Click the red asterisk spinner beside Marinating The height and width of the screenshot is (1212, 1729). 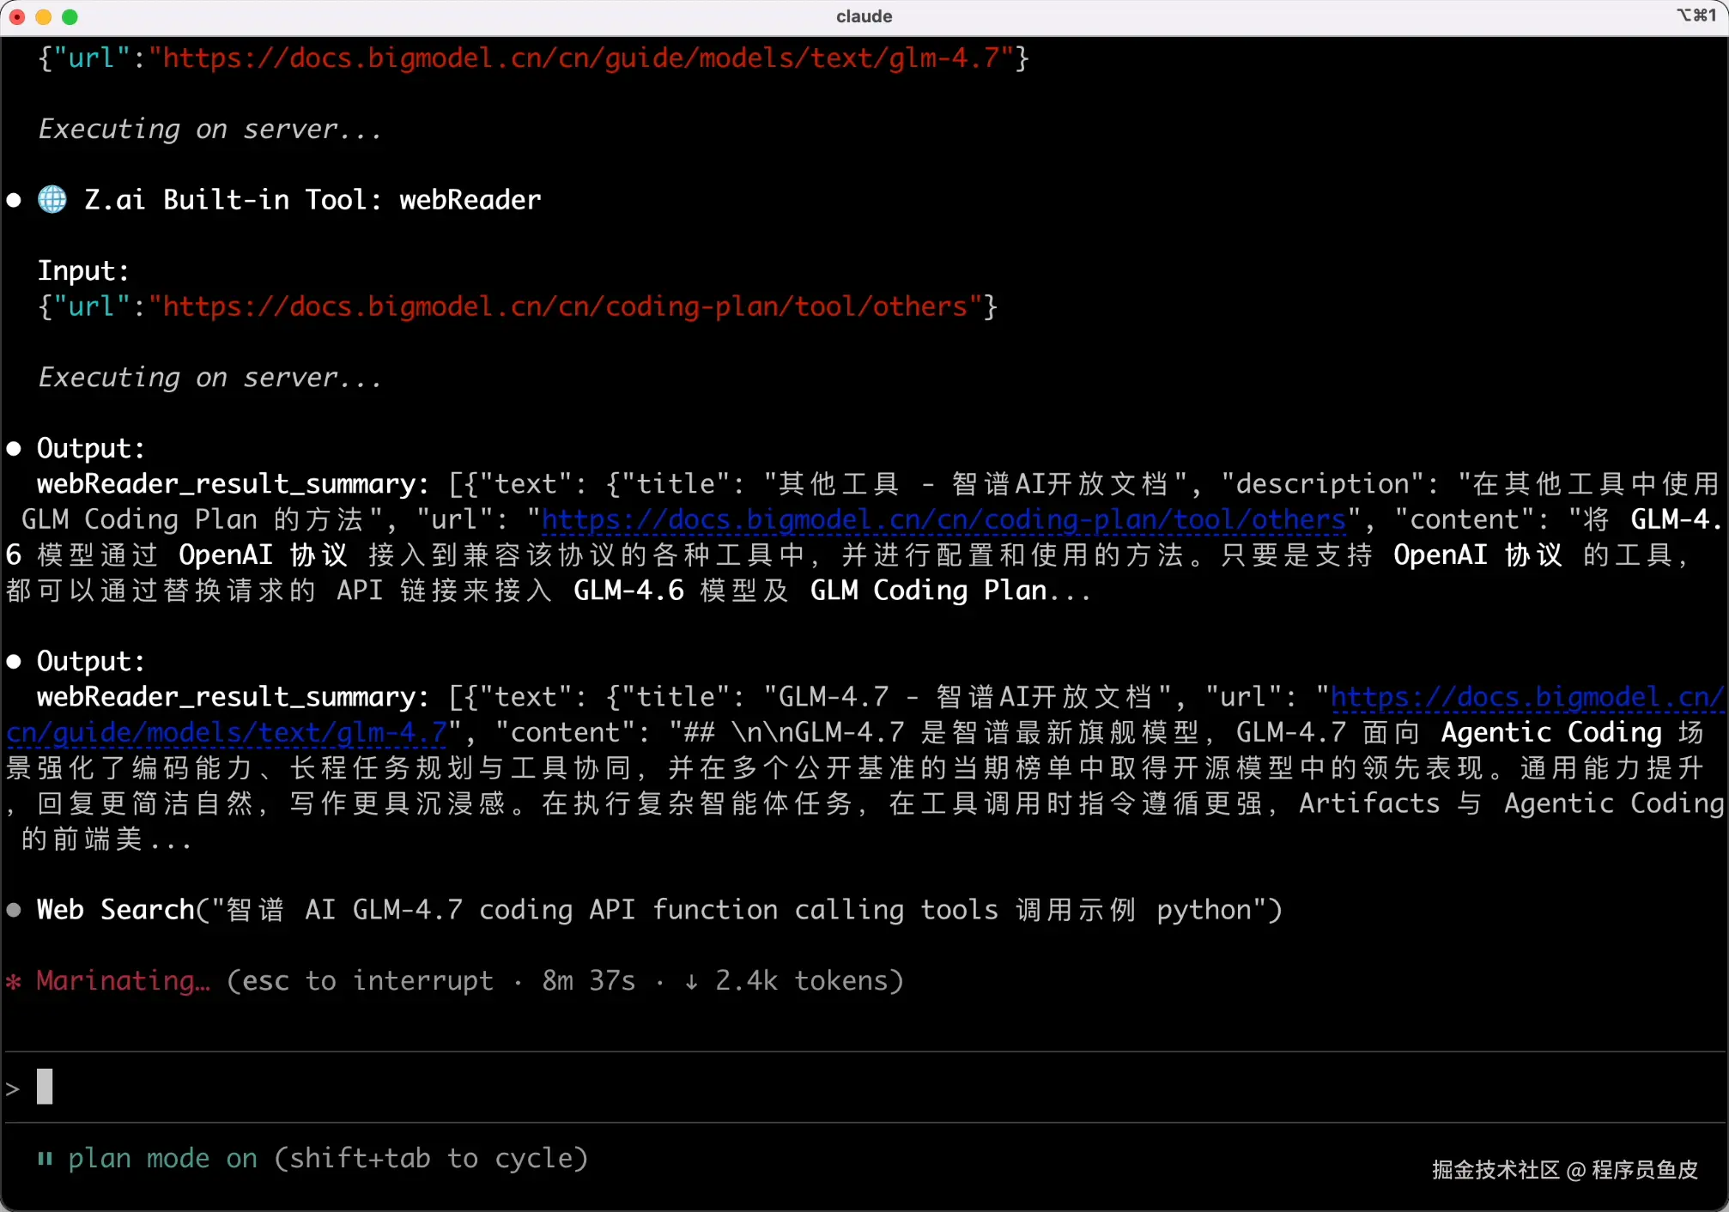13,981
